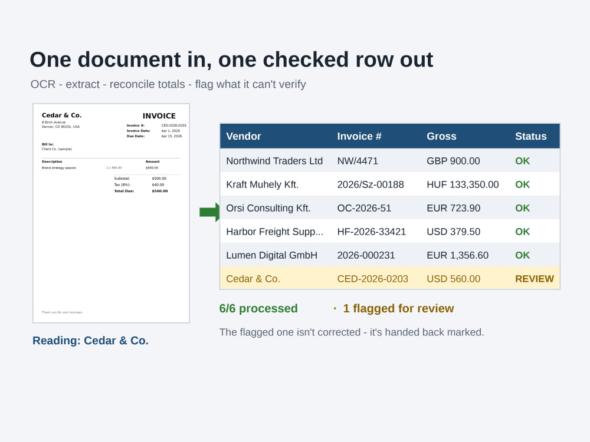The height and width of the screenshot is (442, 590).
Task: Click the 'Description' heading on the invoice
Action: [x=52, y=161]
